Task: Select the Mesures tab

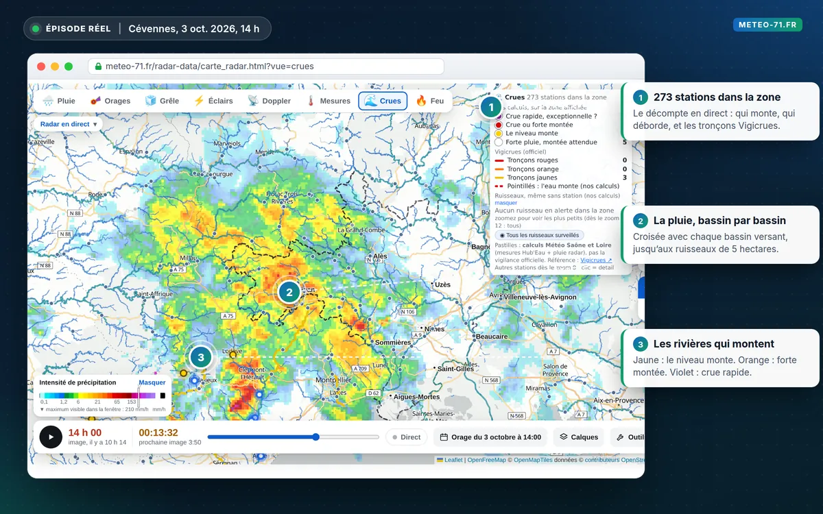Action: (x=328, y=101)
